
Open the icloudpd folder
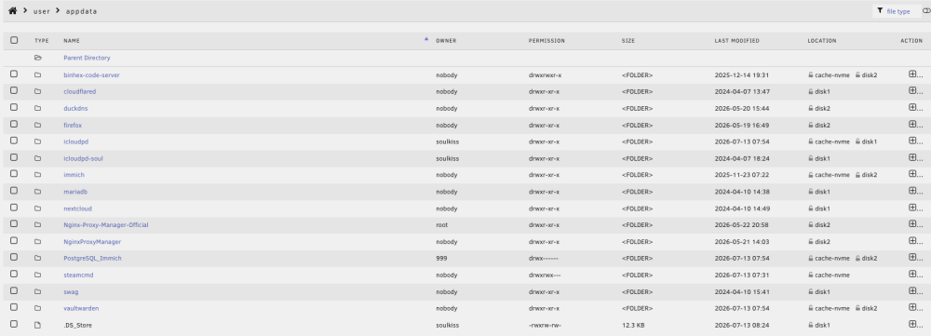tap(76, 141)
